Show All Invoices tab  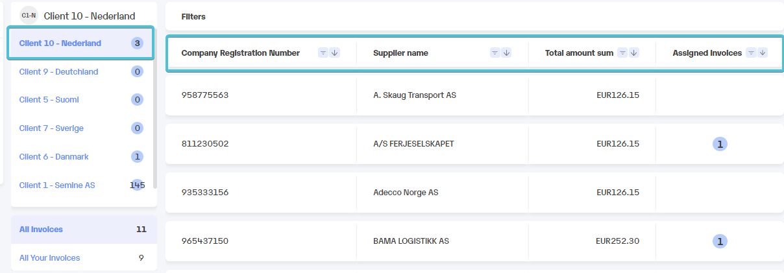[x=84, y=230]
